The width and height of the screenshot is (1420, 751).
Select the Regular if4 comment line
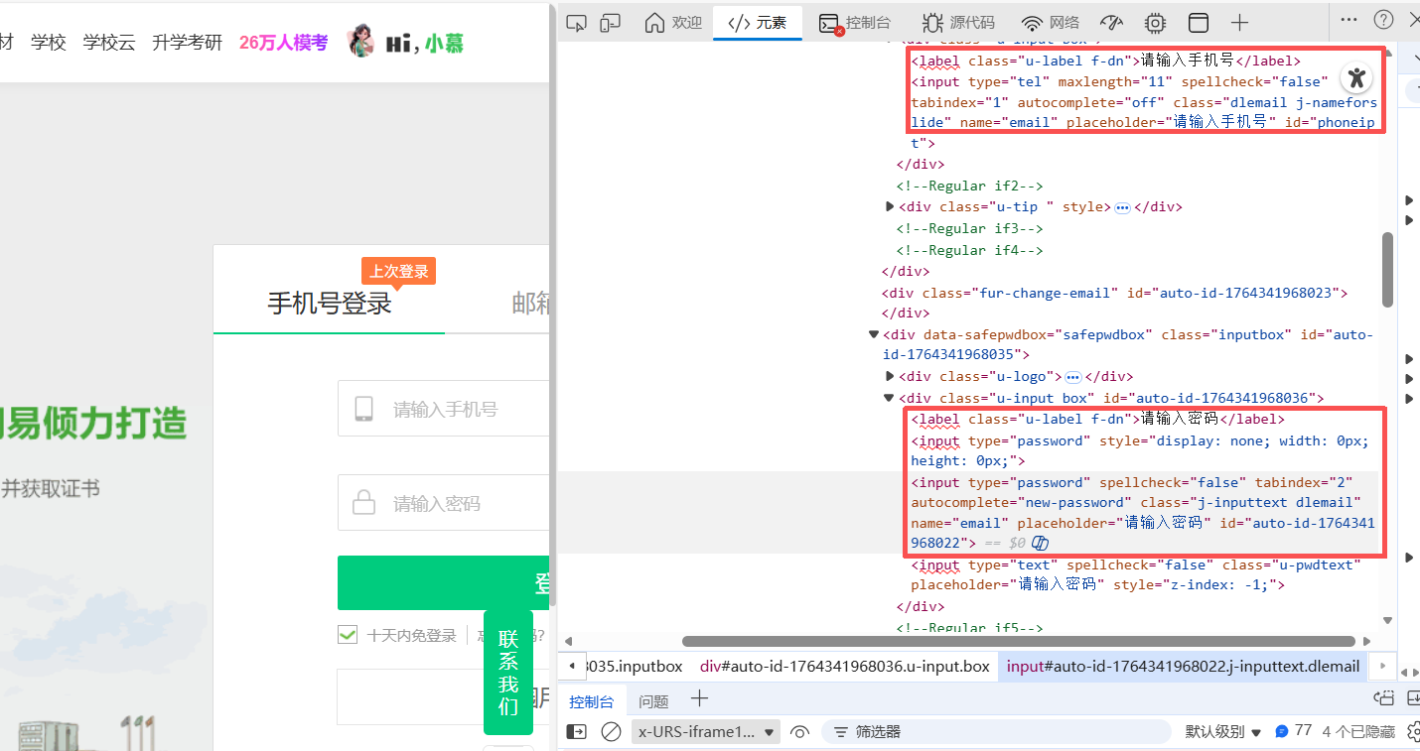click(969, 250)
